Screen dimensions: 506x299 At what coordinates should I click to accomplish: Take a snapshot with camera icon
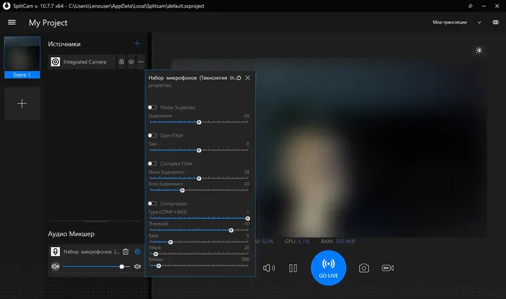364,268
